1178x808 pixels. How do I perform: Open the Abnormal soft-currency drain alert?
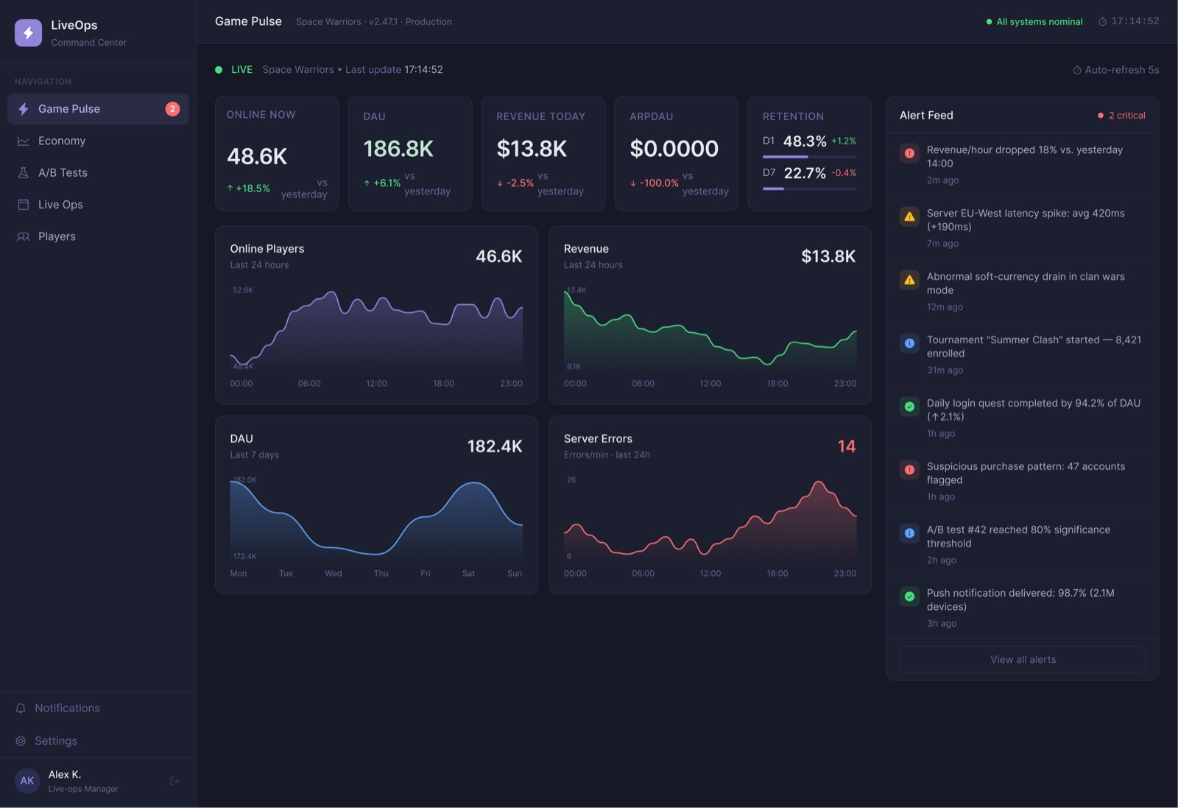click(1023, 291)
